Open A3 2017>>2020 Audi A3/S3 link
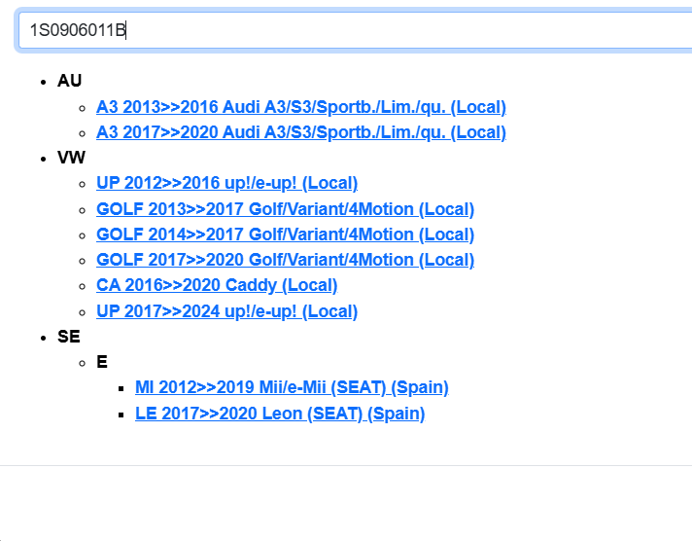 300,132
